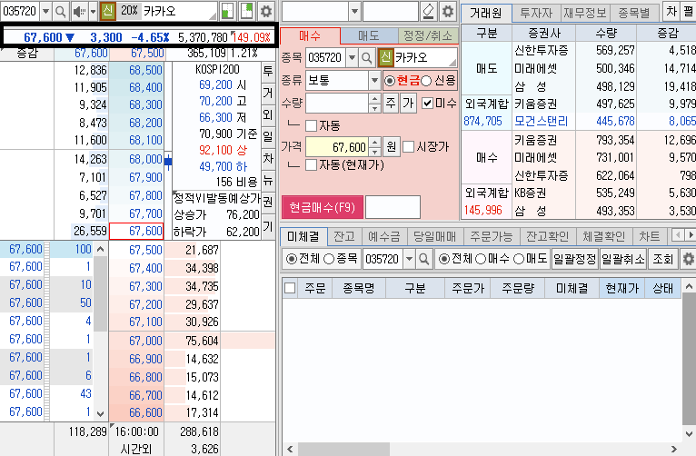
Task: Open dropdown of first empty top field
Action: [354, 11]
